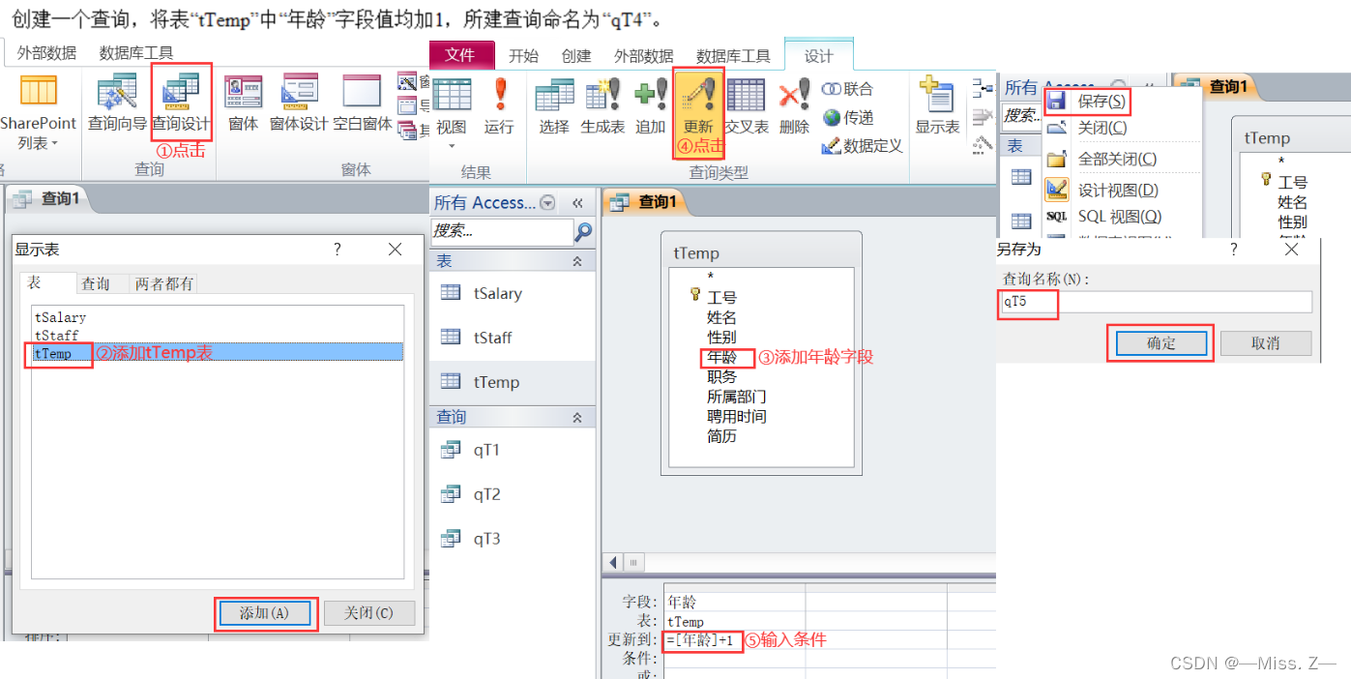
Task: Click the 显示表 (Show Table) ribbon icon
Action: click(937, 106)
